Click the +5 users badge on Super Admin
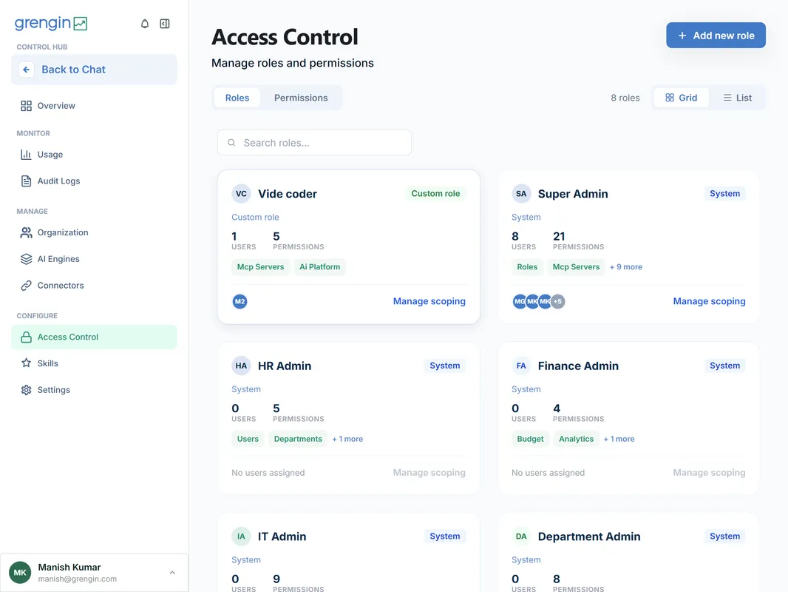 [557, 301]
